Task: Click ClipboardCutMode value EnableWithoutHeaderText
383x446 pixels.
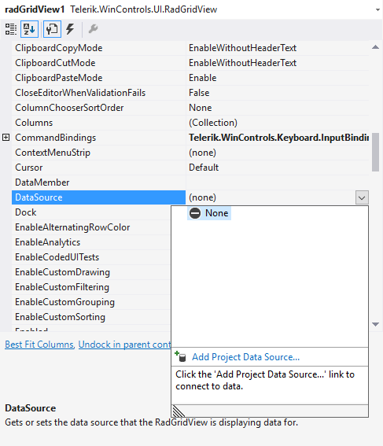Action: click(x=242, y=63)
